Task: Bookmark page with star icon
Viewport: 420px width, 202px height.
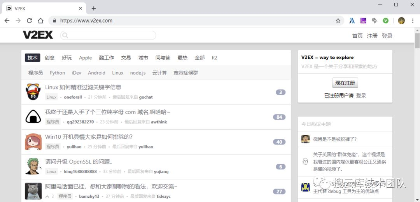Action: (x=338, y=21)
